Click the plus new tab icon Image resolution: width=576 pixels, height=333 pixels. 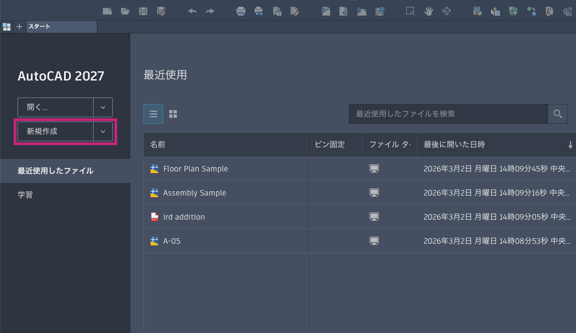click(x=20, y=27)
